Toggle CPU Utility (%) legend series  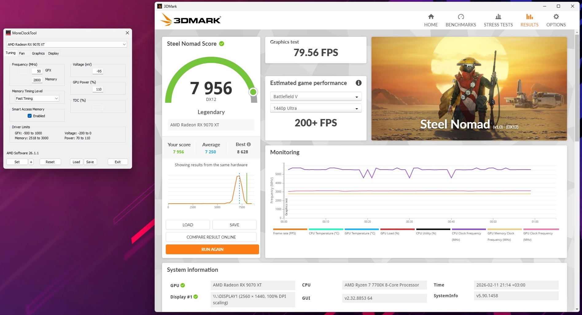tap(433, 232)
